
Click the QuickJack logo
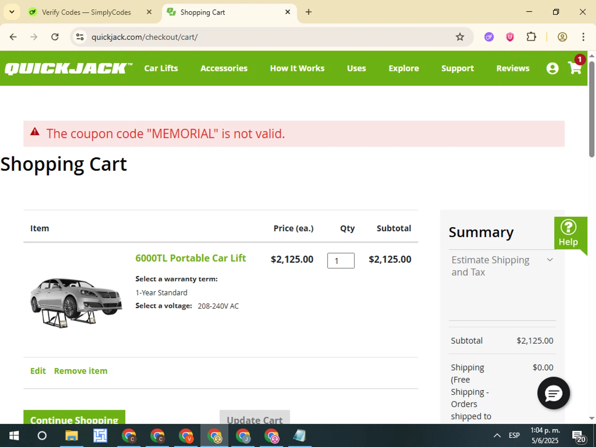point(68,68)
